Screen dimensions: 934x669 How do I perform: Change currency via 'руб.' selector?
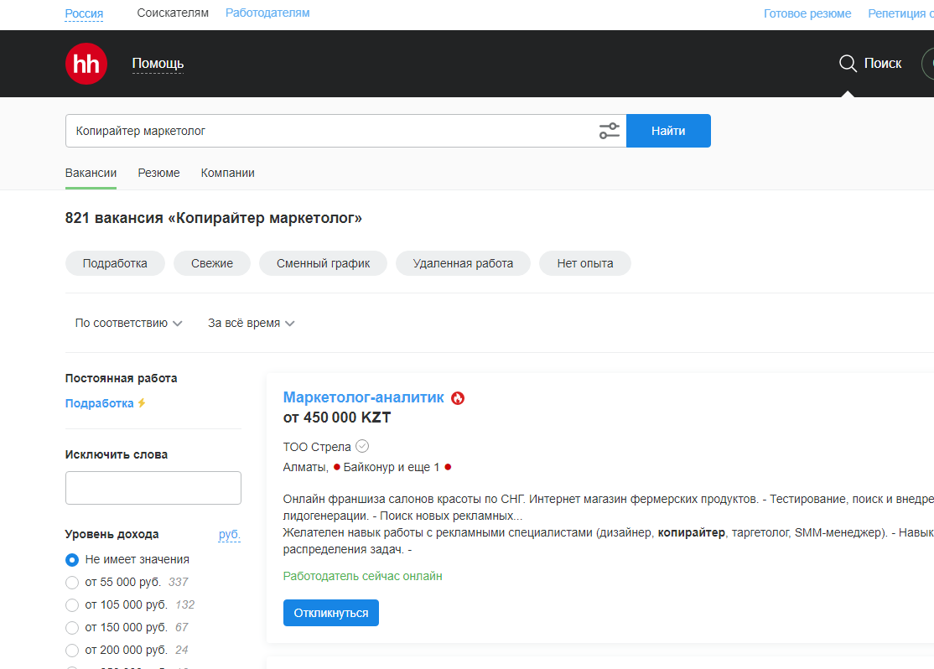coord(229,534)
